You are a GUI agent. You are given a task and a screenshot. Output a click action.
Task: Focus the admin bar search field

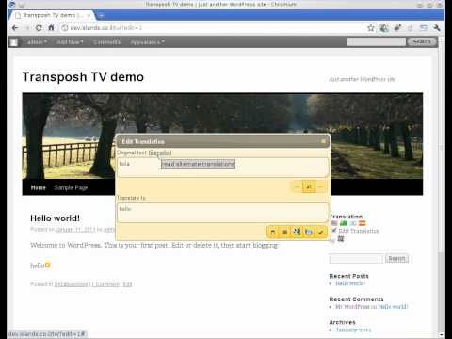coord(376,41)
